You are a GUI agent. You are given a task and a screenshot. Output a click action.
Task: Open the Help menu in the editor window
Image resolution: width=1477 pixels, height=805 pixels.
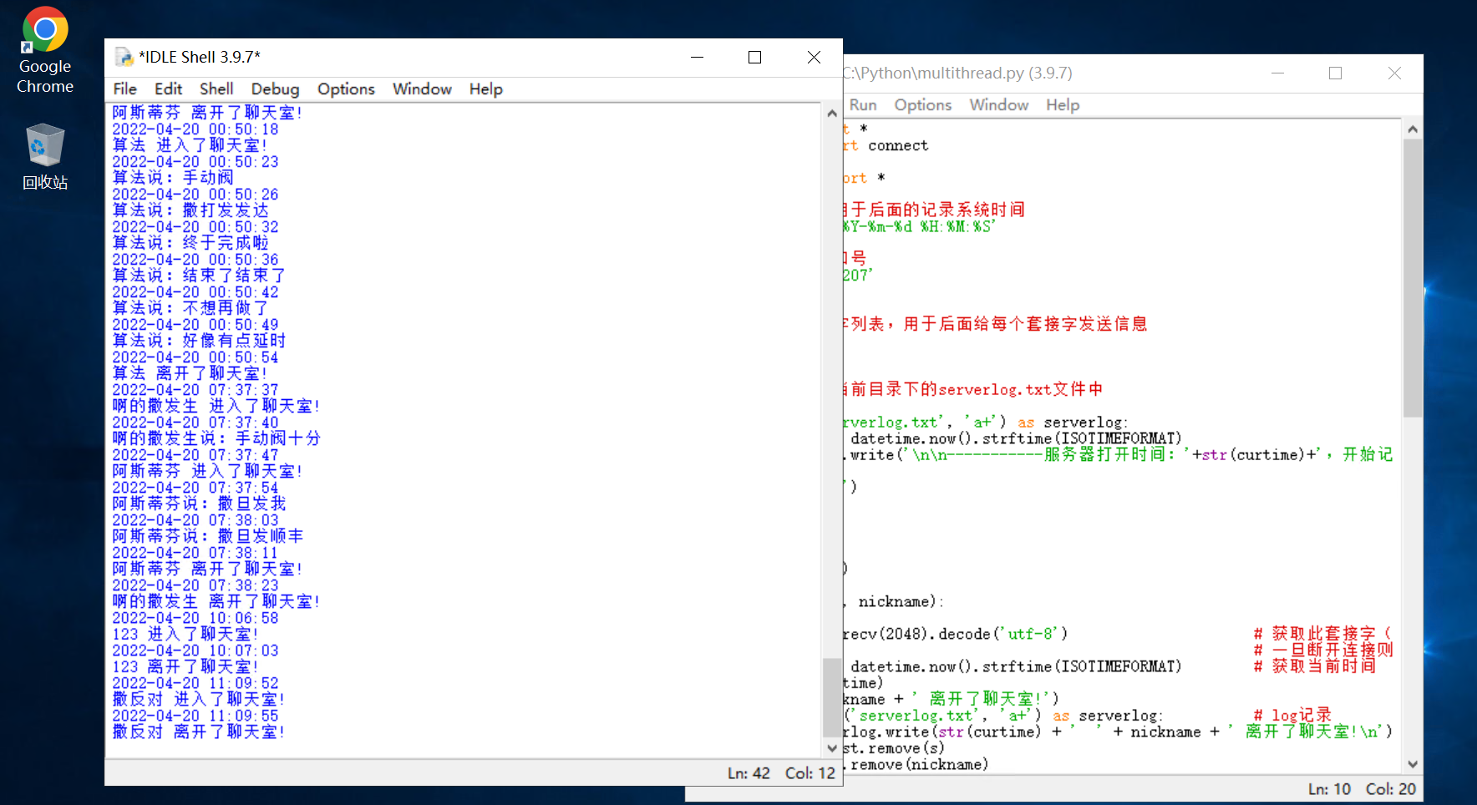(x=1062, y=104)
